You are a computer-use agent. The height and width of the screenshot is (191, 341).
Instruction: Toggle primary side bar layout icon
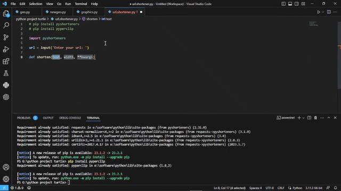pos(283,4)
